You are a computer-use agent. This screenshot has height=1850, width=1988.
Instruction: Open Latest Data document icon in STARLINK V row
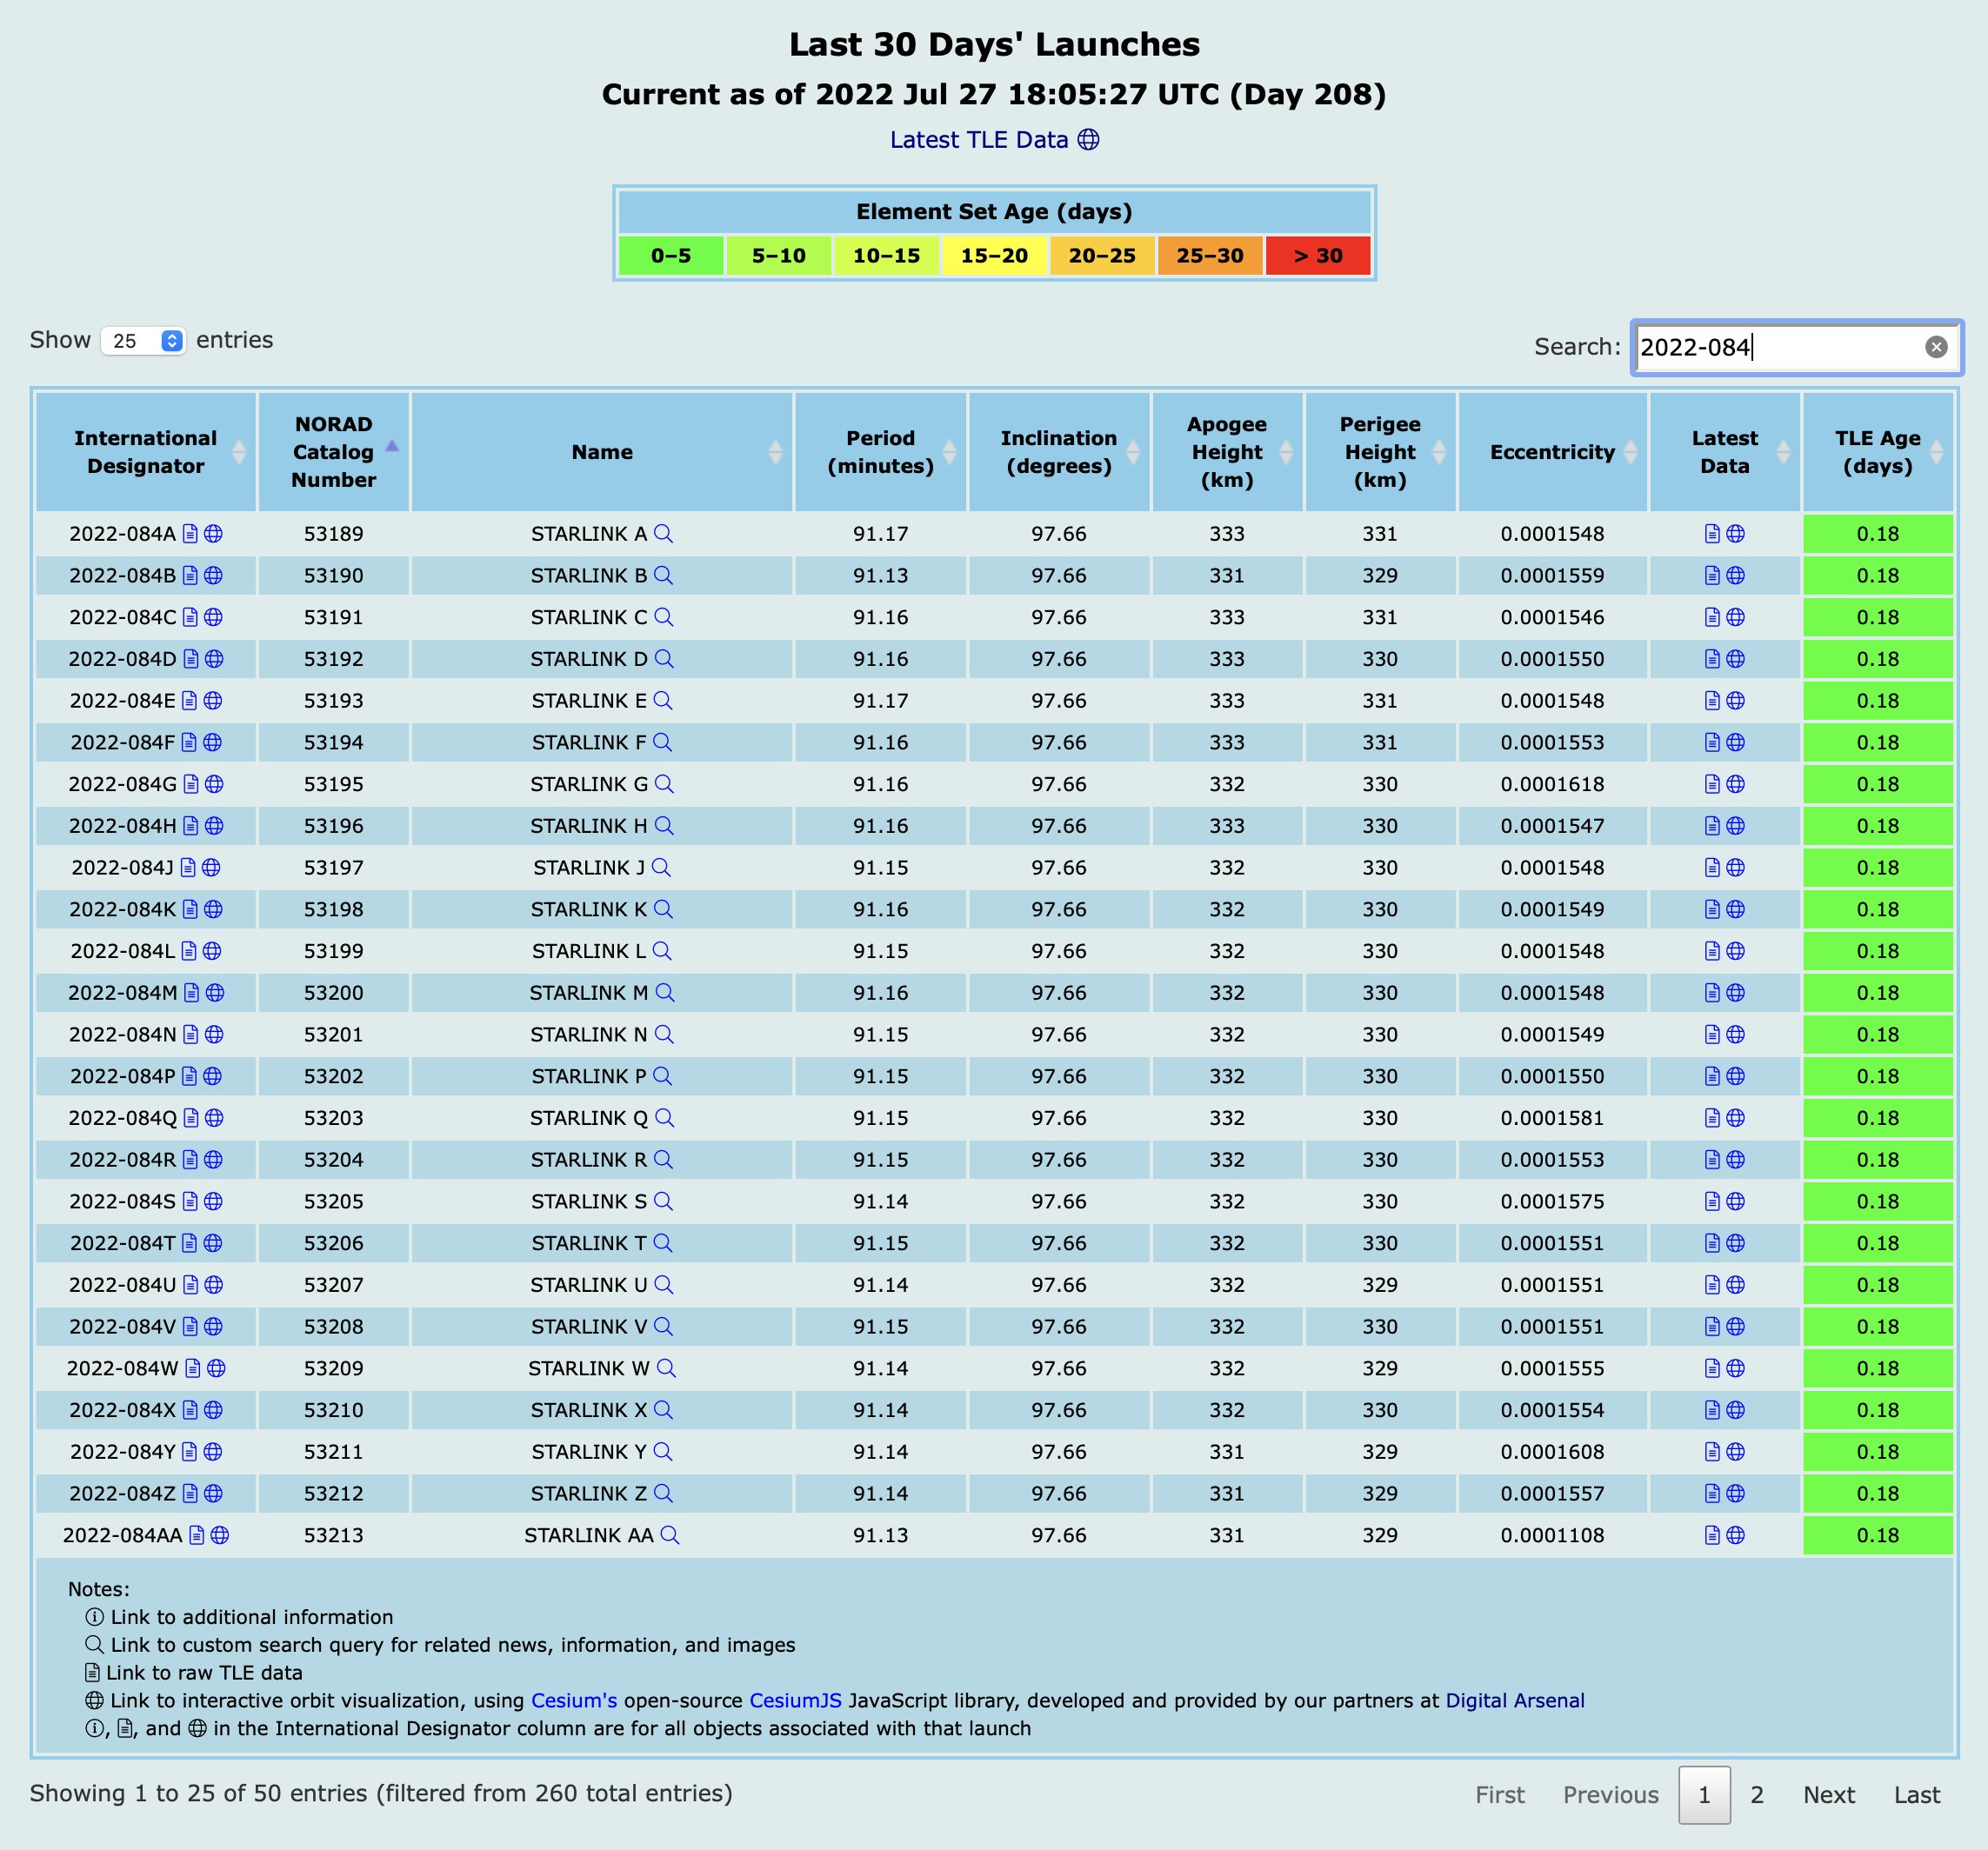click(1712, 1328)
